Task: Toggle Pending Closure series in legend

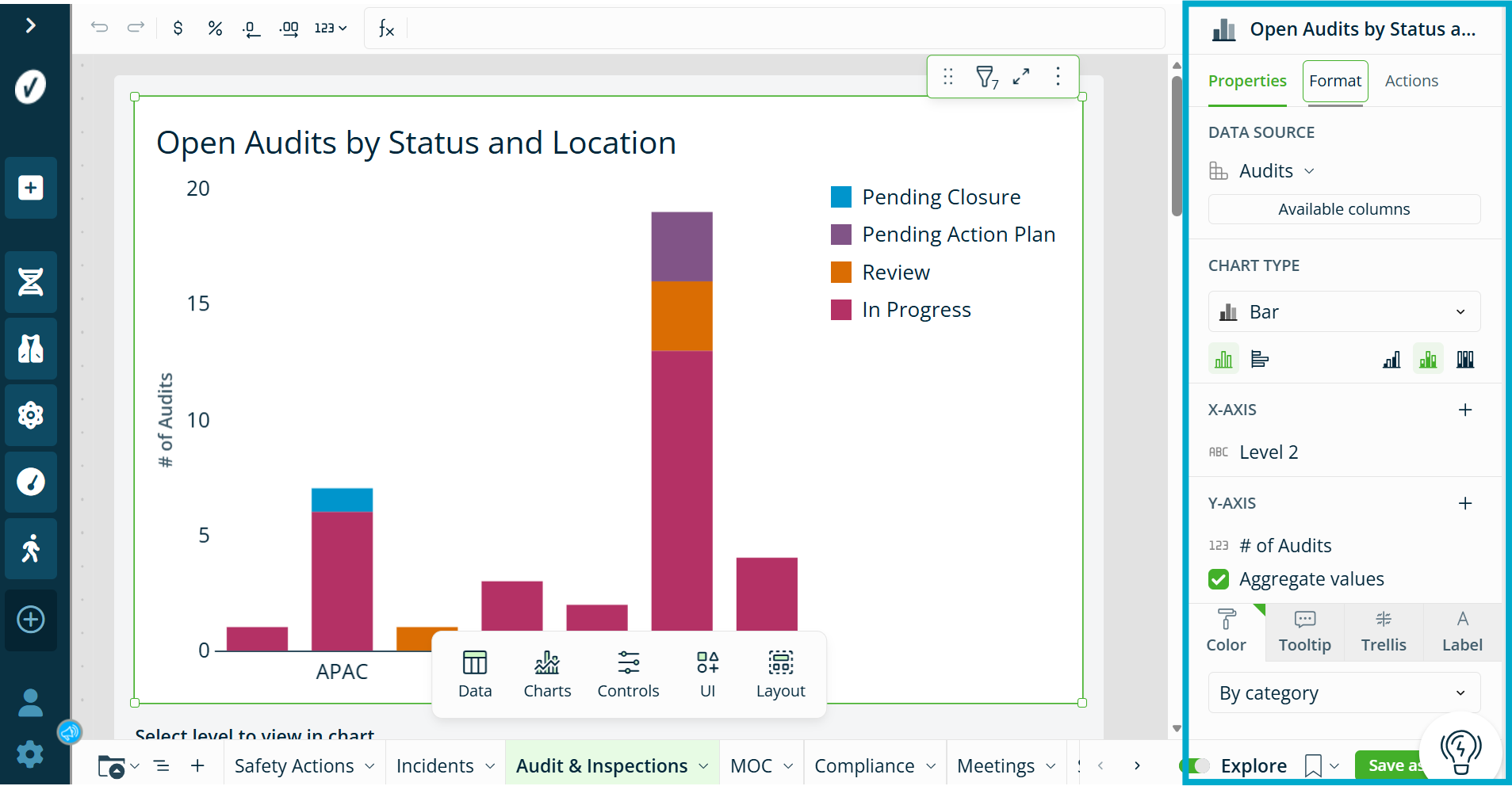Action: pos(926,197)
